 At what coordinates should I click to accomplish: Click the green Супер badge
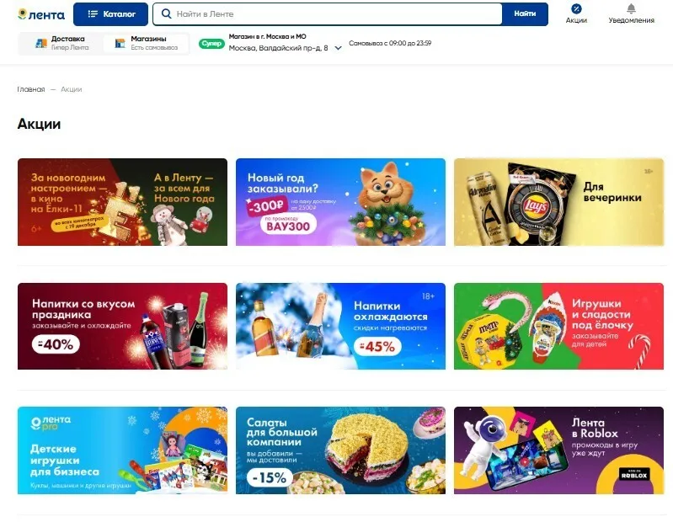point(211,44)
